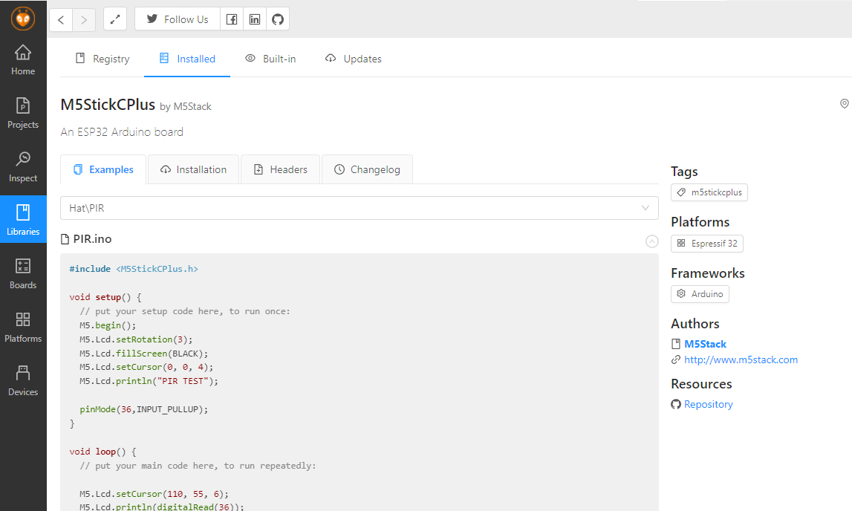Click the 'void setup() {' code line
Screen dimensions: 852x511
[x=105, y=297]
